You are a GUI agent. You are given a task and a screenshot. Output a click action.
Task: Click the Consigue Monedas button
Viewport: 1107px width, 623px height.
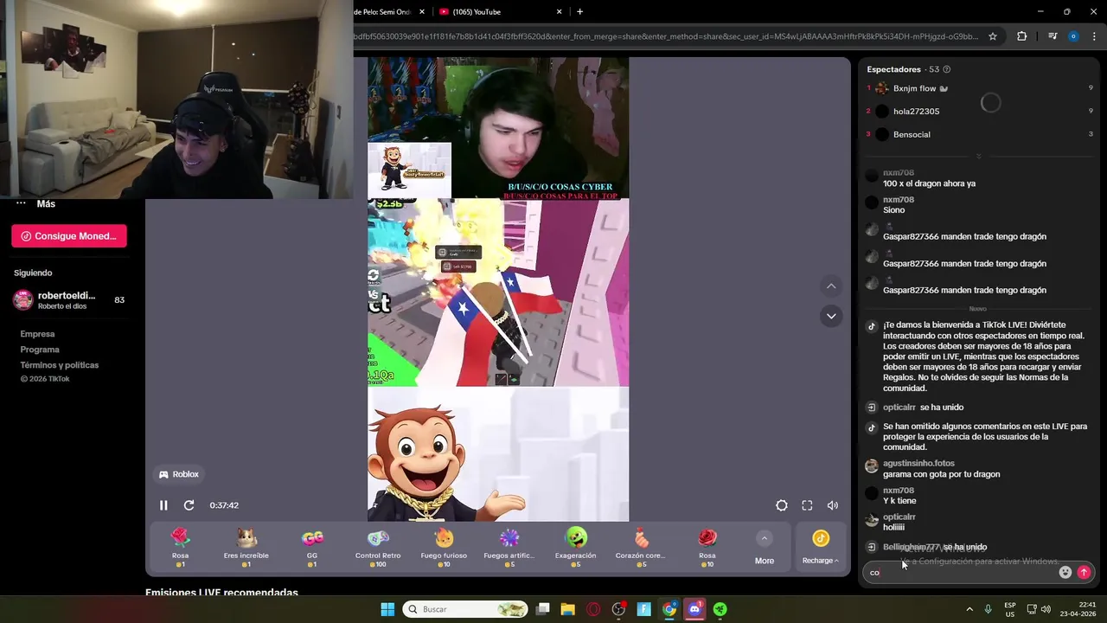coord(69,236)
